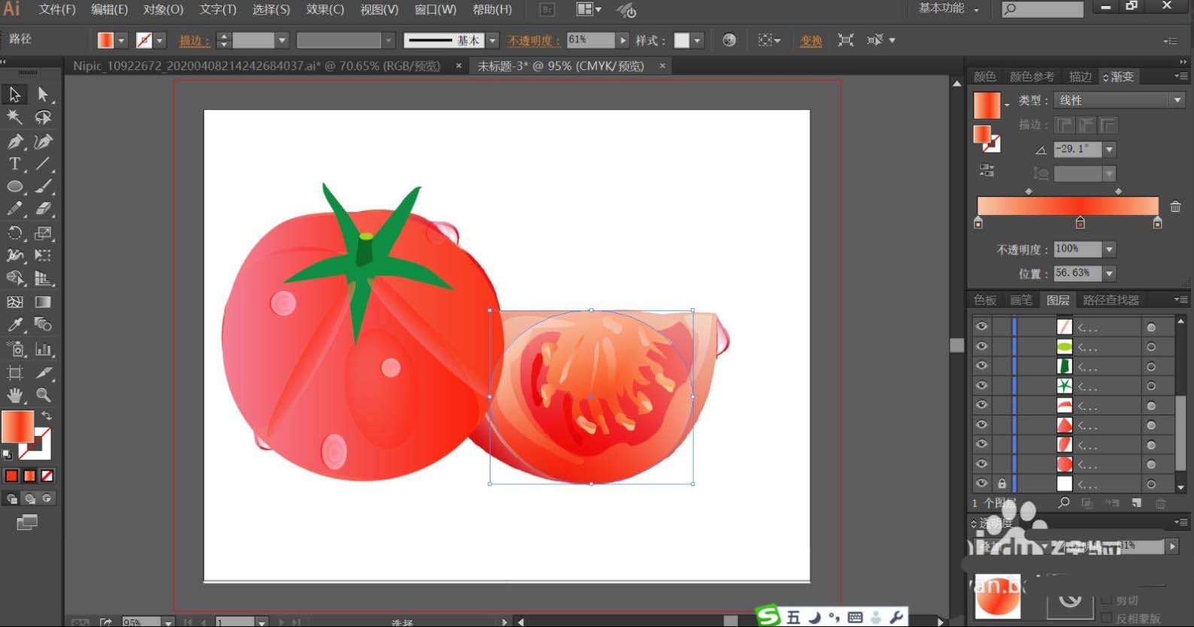The width and height of the screenshot is (1194, 627).
Task: Select the Gradient tool
Action: point(43,302)
